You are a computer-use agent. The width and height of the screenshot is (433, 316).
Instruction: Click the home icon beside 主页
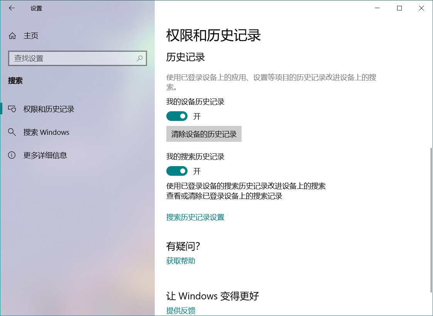pyautogui.click(x=12, y=36)
